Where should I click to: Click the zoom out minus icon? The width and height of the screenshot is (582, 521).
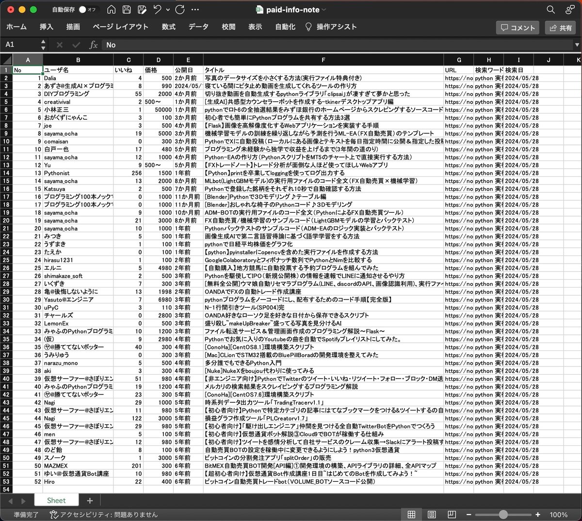469,515
